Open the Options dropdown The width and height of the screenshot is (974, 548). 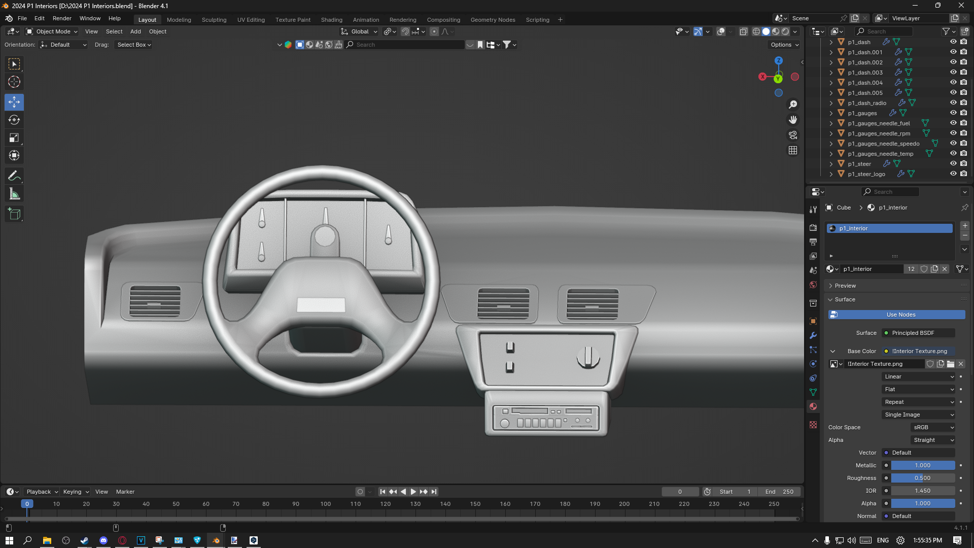[x=784, y=45]
